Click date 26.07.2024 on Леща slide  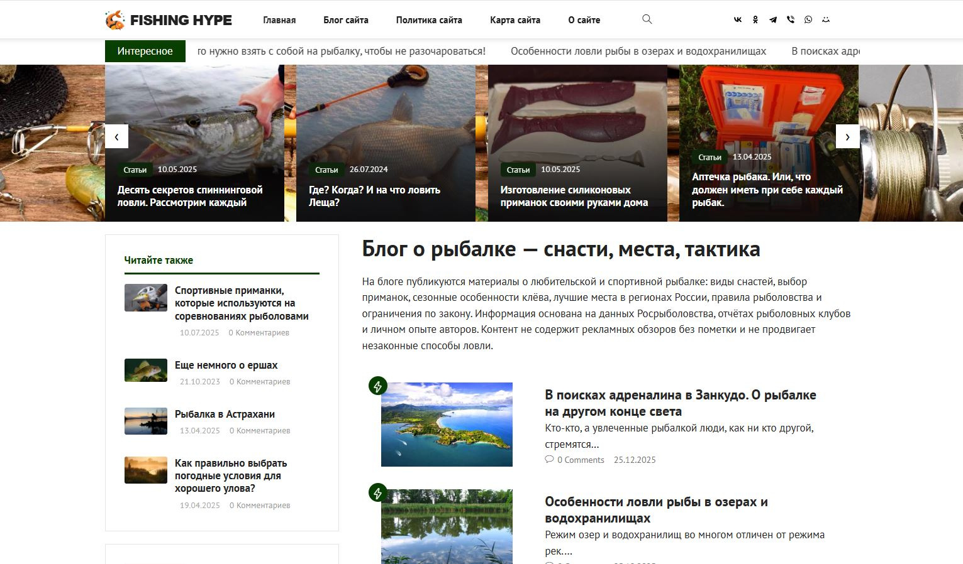369,170
